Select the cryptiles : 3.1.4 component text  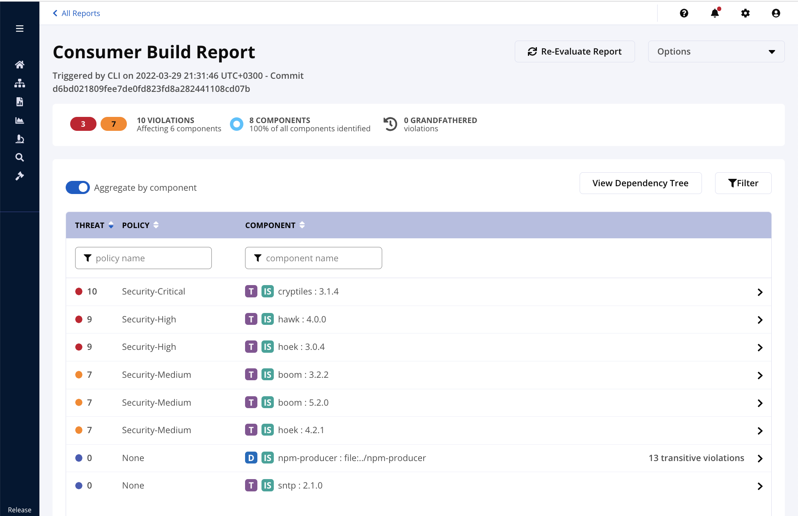(308, 292)
